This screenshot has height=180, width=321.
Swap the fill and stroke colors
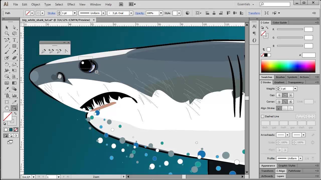15,114
